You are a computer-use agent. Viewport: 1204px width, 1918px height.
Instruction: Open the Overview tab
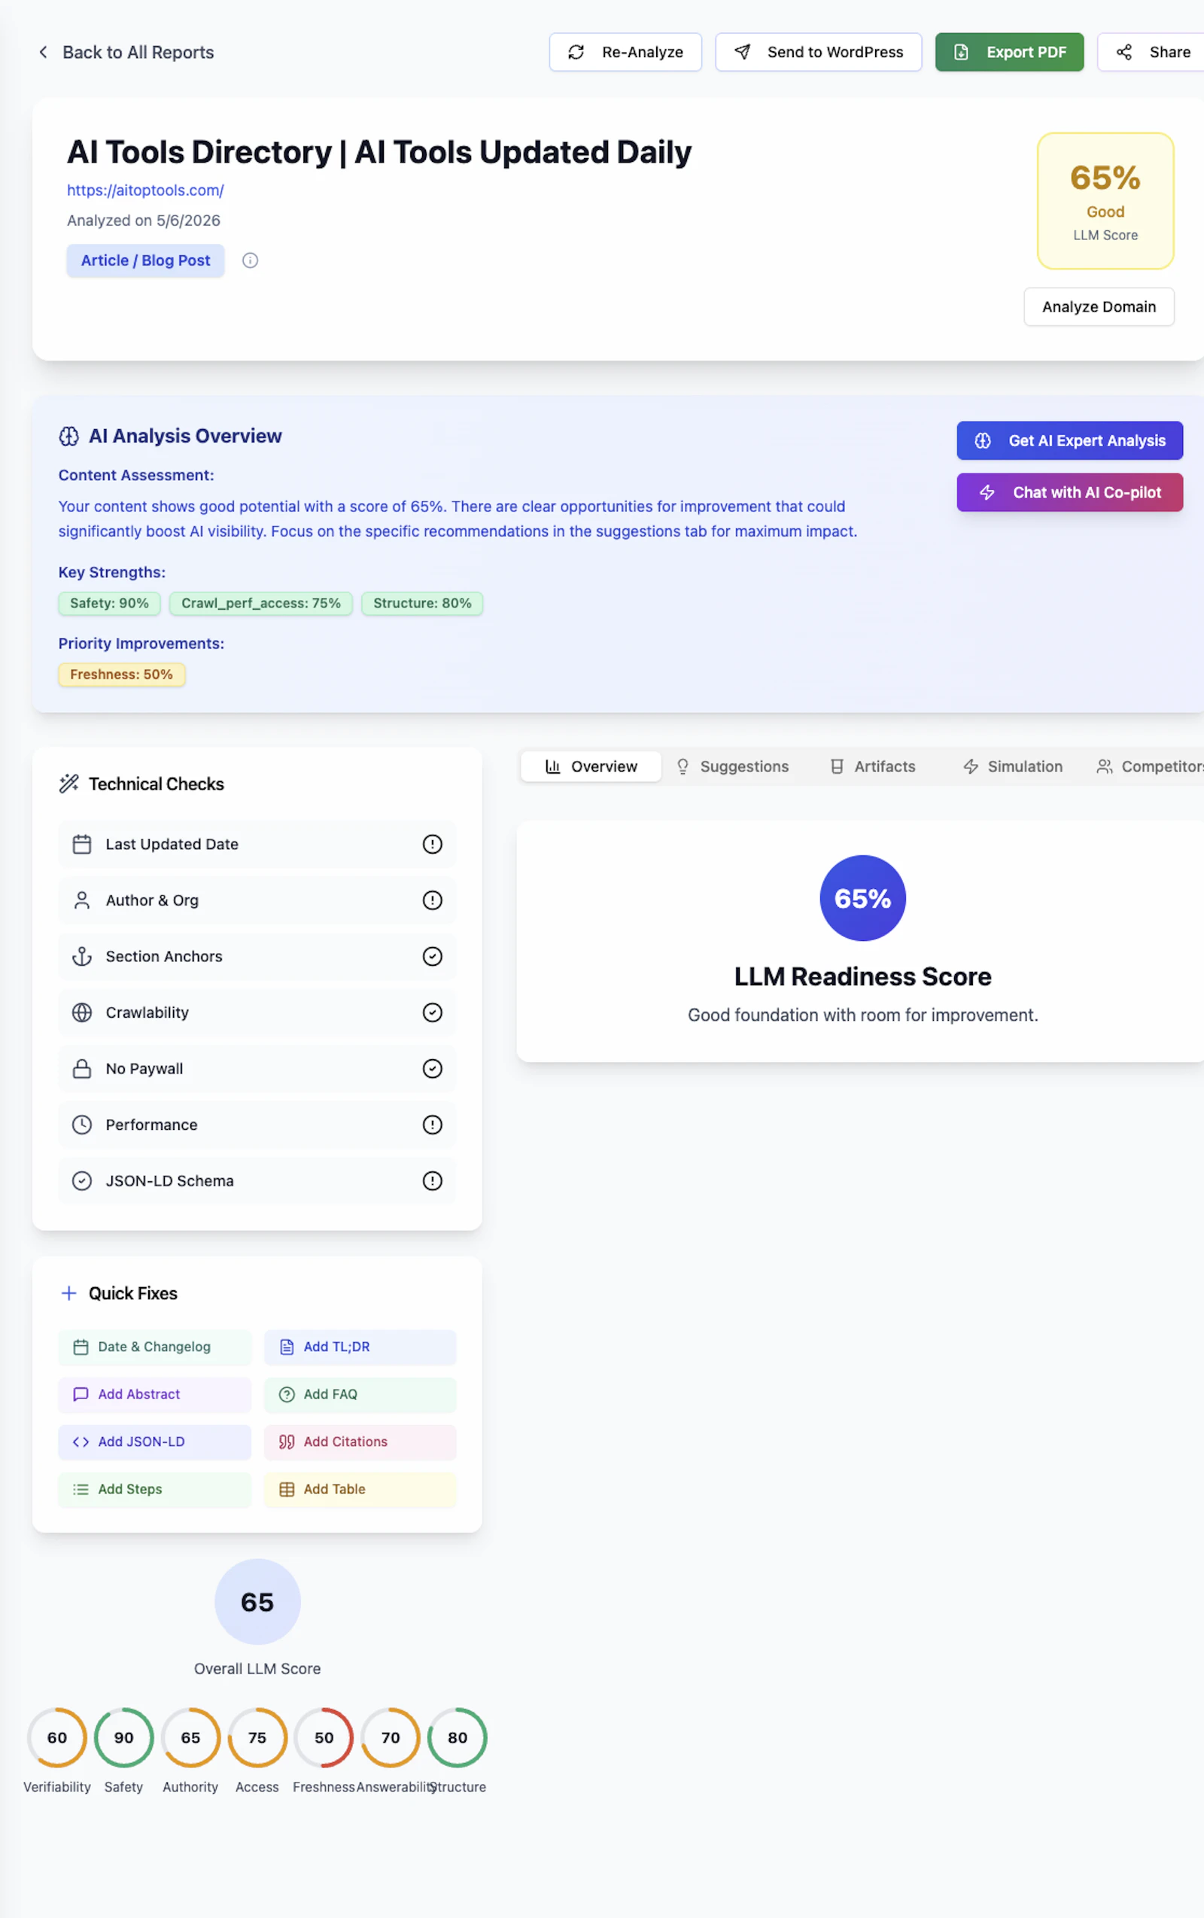tap(591, 766)
